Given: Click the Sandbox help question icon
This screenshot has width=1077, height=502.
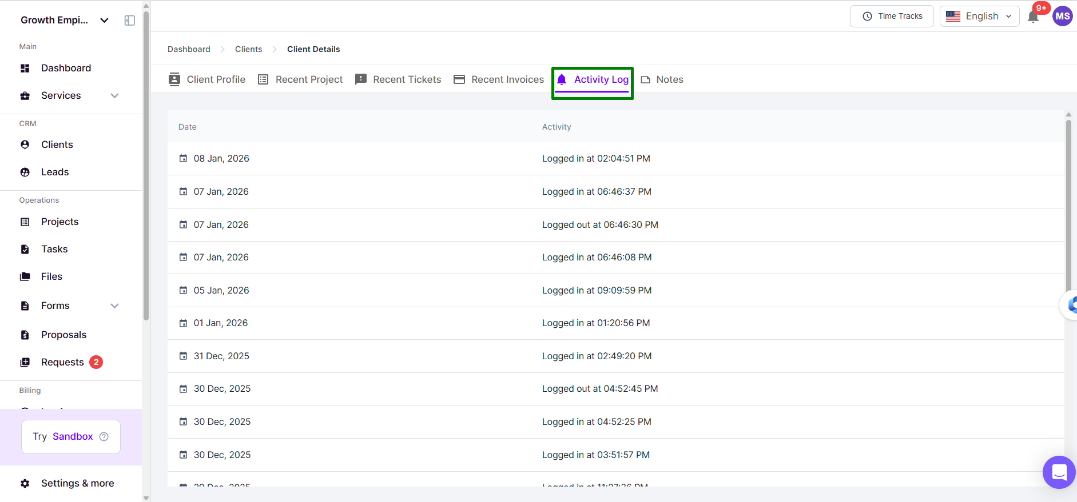Looking at the screenshot, I should [x=104, y=437].
